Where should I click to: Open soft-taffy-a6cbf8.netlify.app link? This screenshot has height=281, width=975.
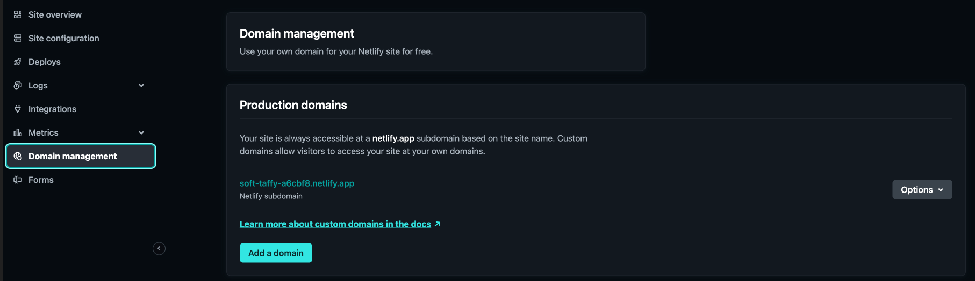coord(297,183)
